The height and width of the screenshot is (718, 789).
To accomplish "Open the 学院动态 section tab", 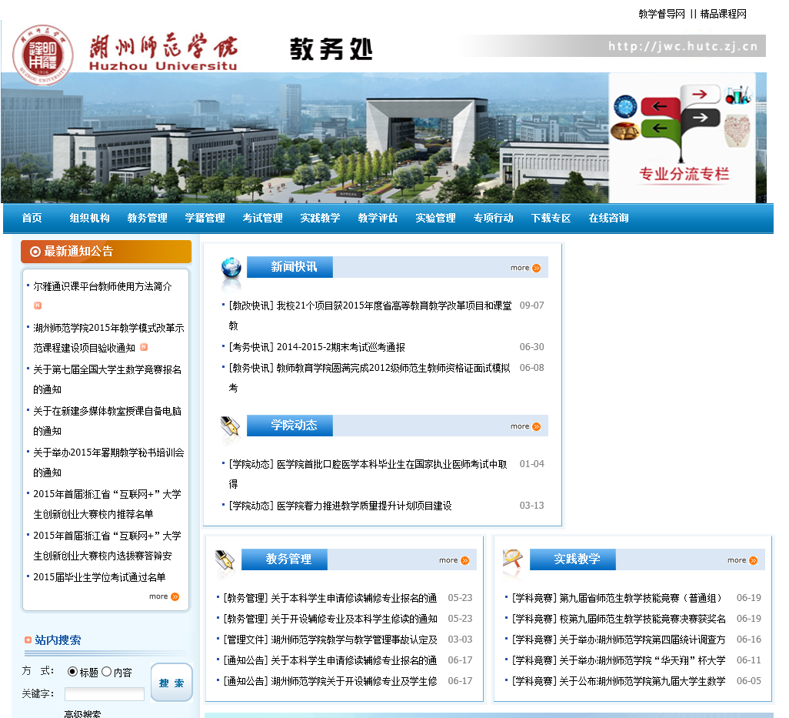I will pyautogui.click(x=290, y=426).
